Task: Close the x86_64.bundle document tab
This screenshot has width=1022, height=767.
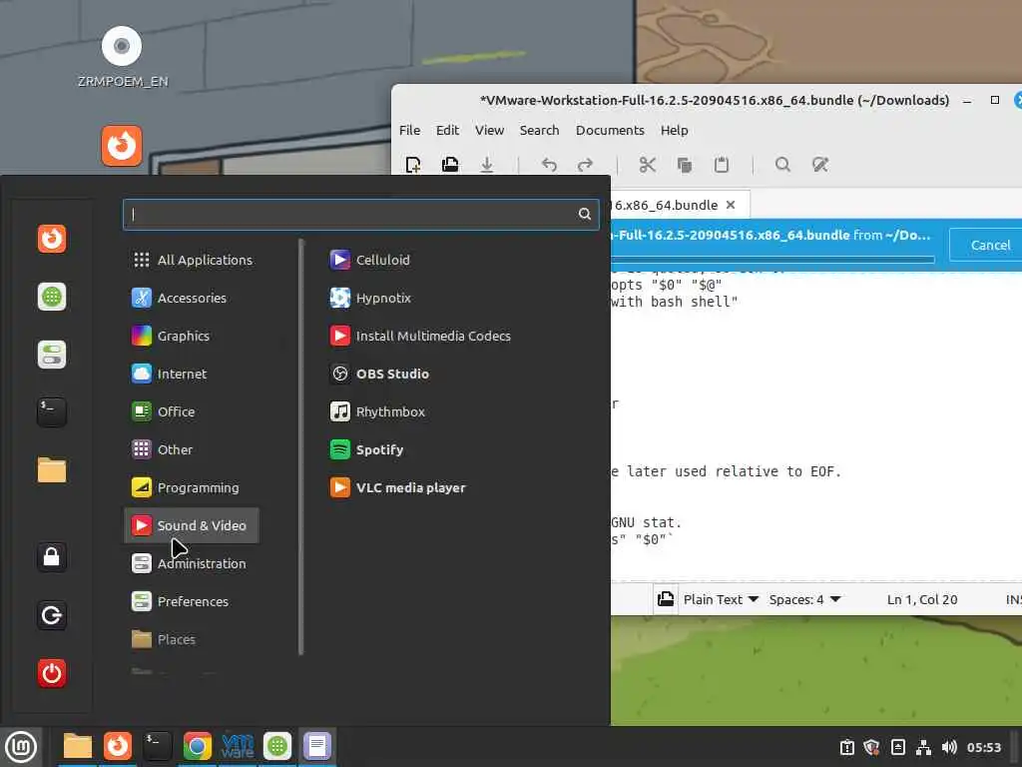Action: point(731,205)
